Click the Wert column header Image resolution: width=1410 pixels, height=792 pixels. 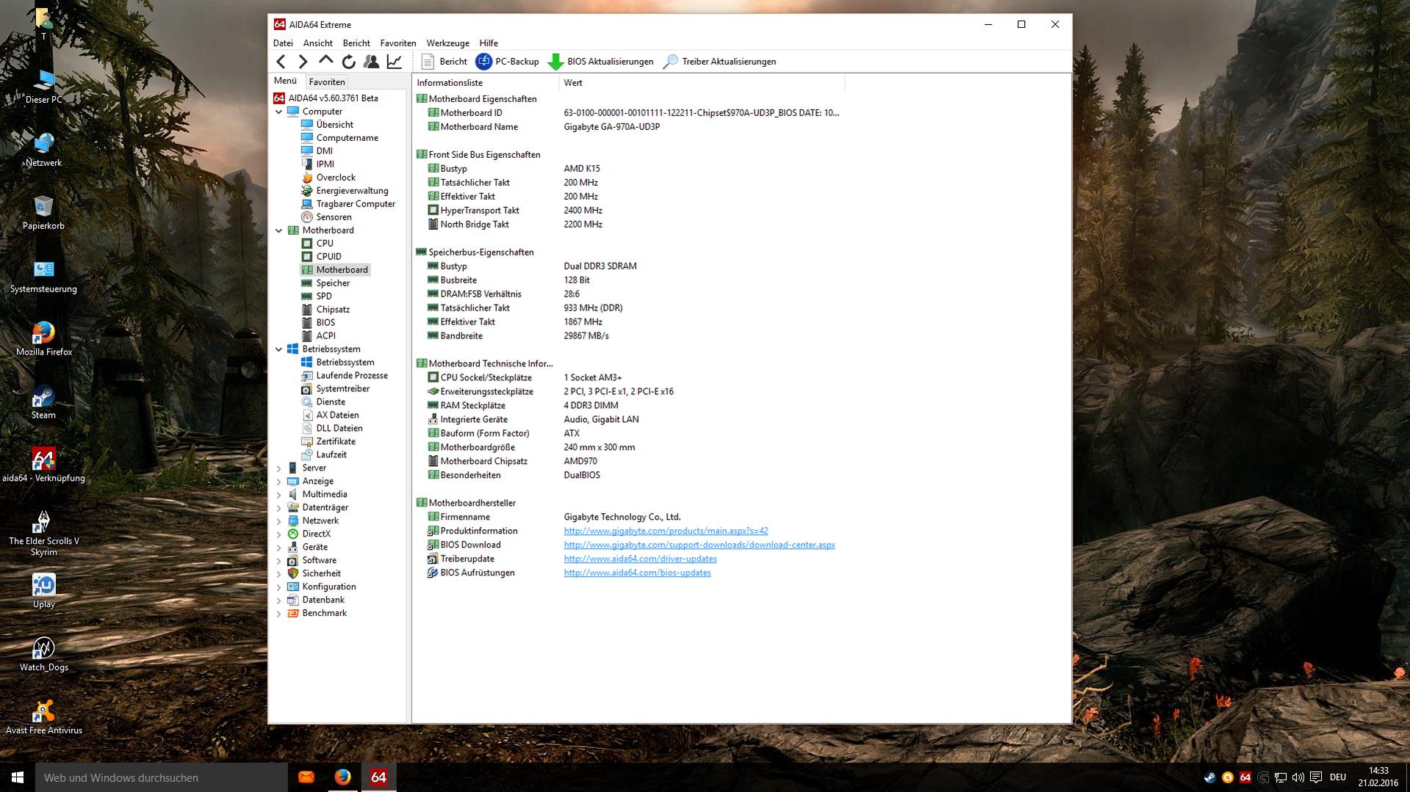pyautogui.click(x=702, y=83)
